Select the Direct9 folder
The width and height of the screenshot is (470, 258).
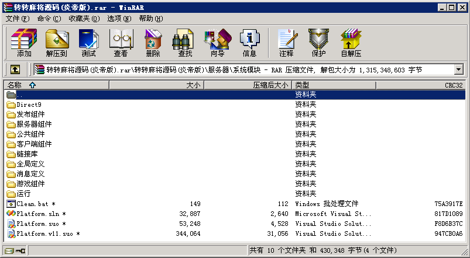(x=29, y=104)
